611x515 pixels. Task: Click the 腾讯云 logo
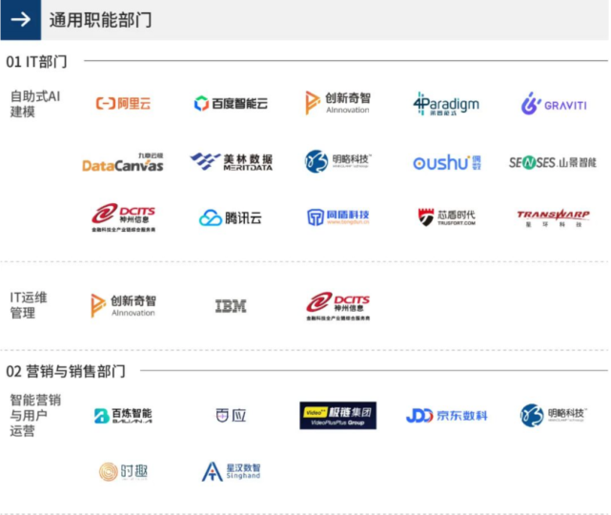click(231, 218)
